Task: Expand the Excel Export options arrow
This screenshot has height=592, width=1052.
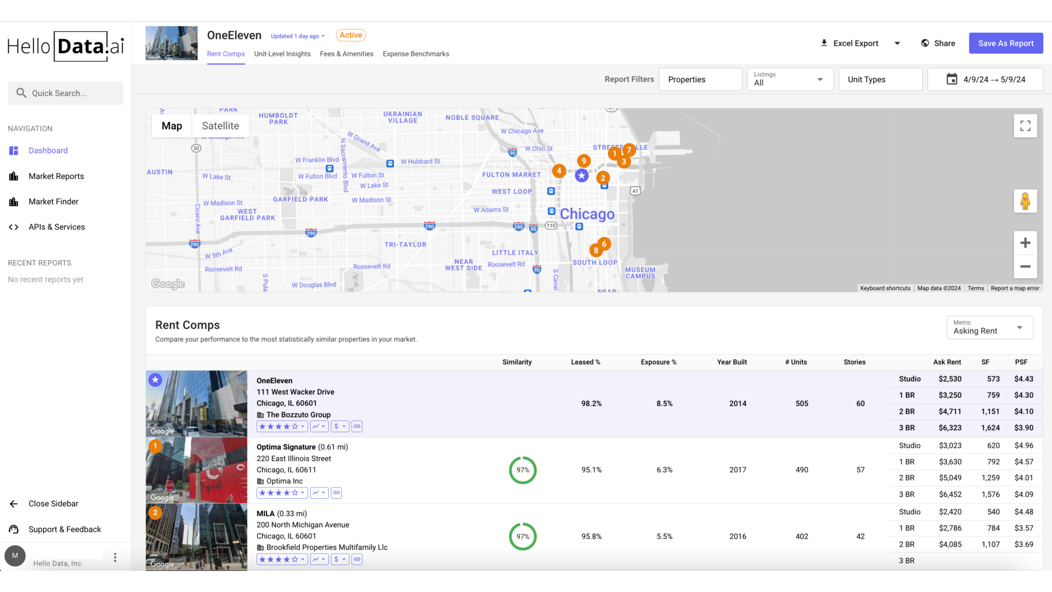Action: click(x=897, y=43)
